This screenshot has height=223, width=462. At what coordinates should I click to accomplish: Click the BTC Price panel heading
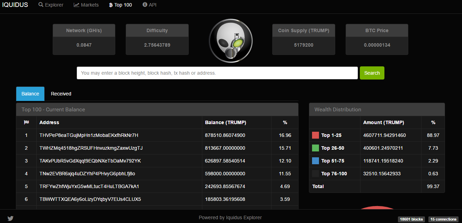pos(377,30)
